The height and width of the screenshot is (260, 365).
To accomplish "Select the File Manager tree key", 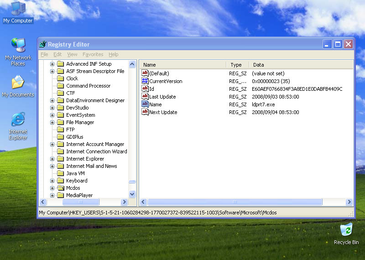I will [80, 122].
